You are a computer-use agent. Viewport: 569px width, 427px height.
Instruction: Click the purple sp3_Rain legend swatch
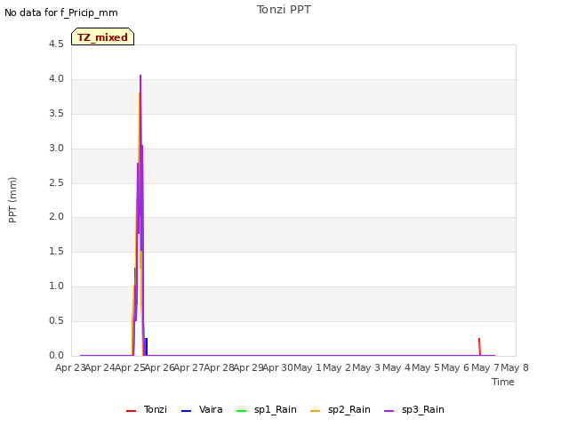coord(389,411)
